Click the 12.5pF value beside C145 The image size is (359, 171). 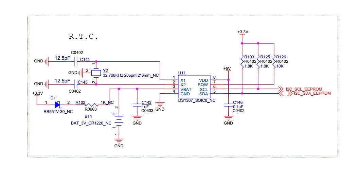[62, 81]
